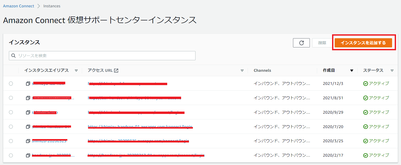The width and height of the screenshot is (401, 165).
Task: Click インスタンスを追加する button
Action: point(363,43)
